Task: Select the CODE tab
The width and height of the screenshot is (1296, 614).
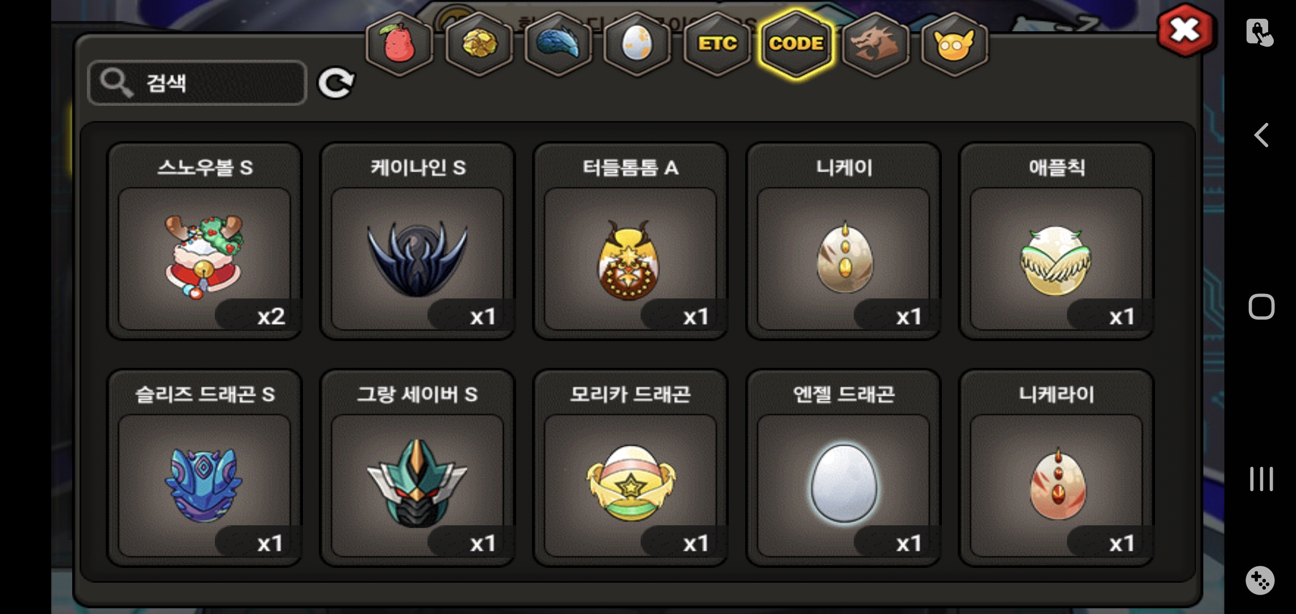Action: 796,44
